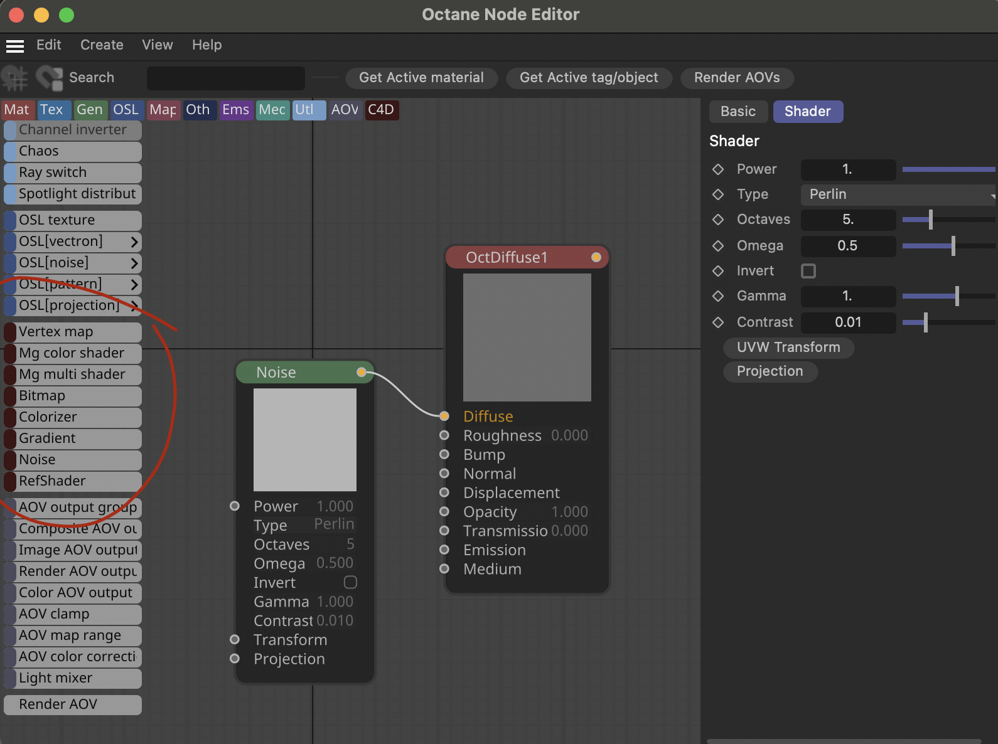Image resolution: width=998 pixels, height=744 pixels.
Task: Click the Emission input port
Action: (x=444, y=550)
